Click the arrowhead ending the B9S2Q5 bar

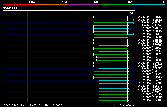127,37
